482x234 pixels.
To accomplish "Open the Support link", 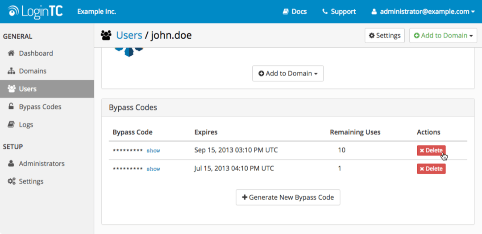I will (339, 12).
